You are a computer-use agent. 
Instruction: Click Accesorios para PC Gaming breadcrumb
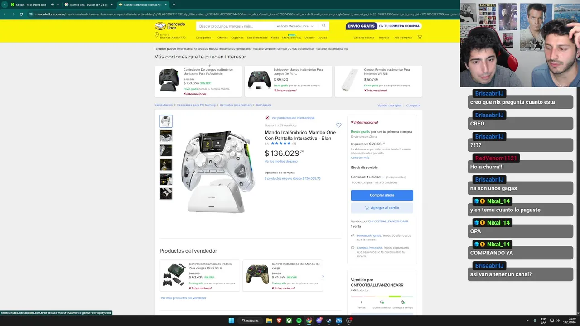click(196, 105)
